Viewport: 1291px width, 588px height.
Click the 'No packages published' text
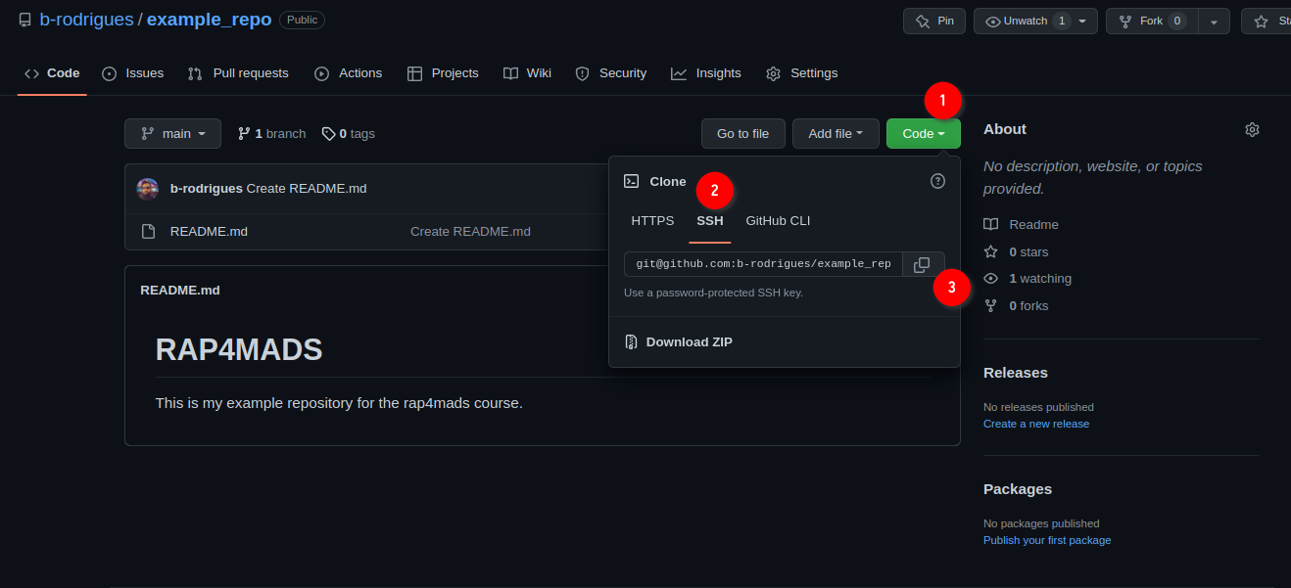[x=1041, y=523]
